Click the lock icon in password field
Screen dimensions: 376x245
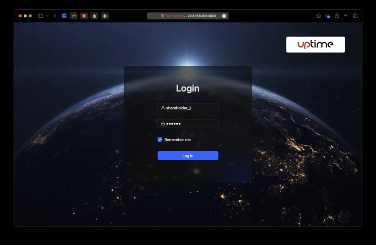(x=163, y=123)
